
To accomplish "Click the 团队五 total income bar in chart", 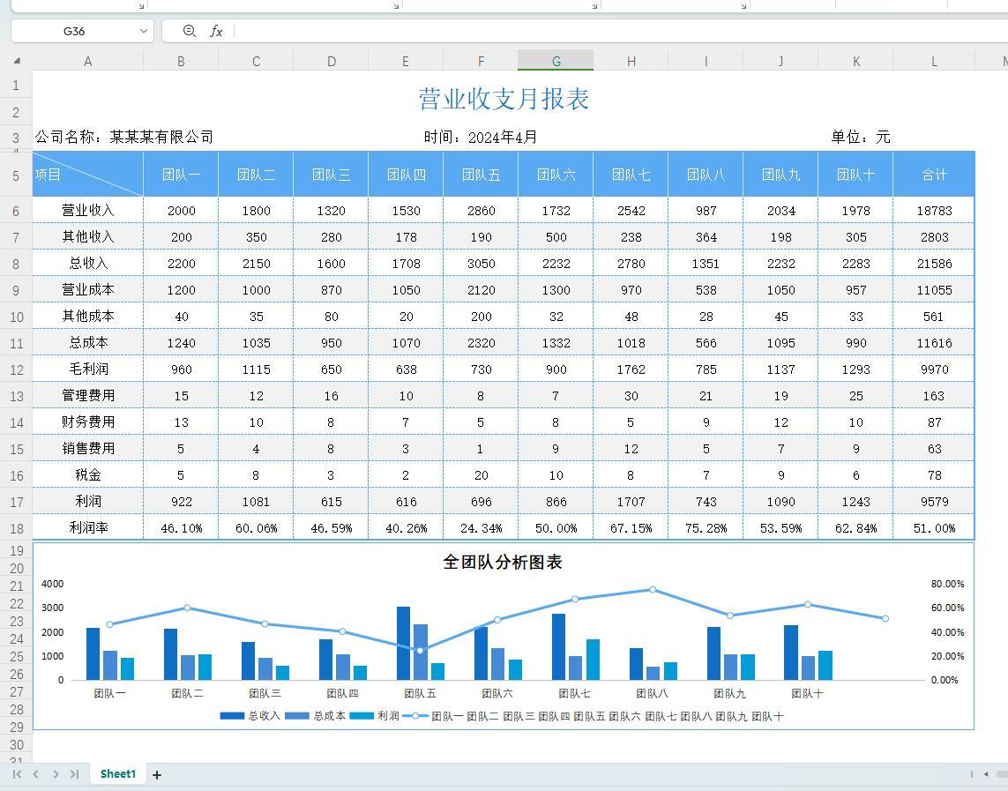I will [403, 643].
